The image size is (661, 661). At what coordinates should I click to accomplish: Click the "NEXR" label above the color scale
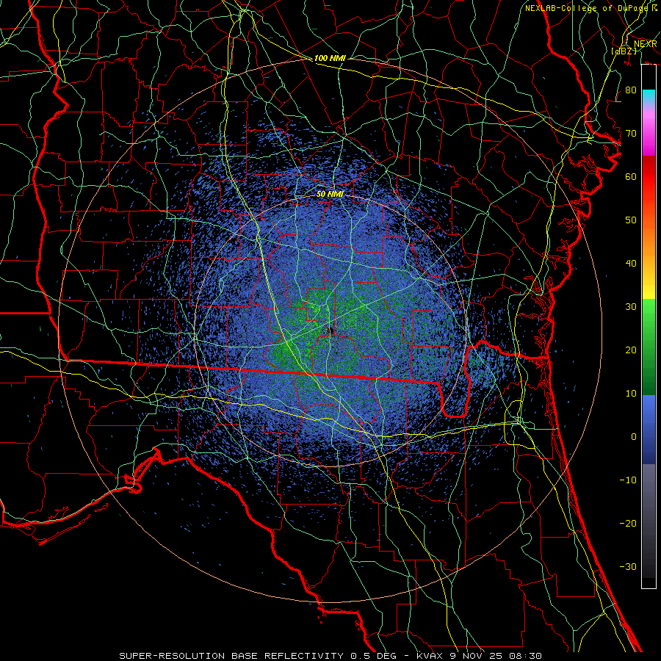click(x=646, y=44)
